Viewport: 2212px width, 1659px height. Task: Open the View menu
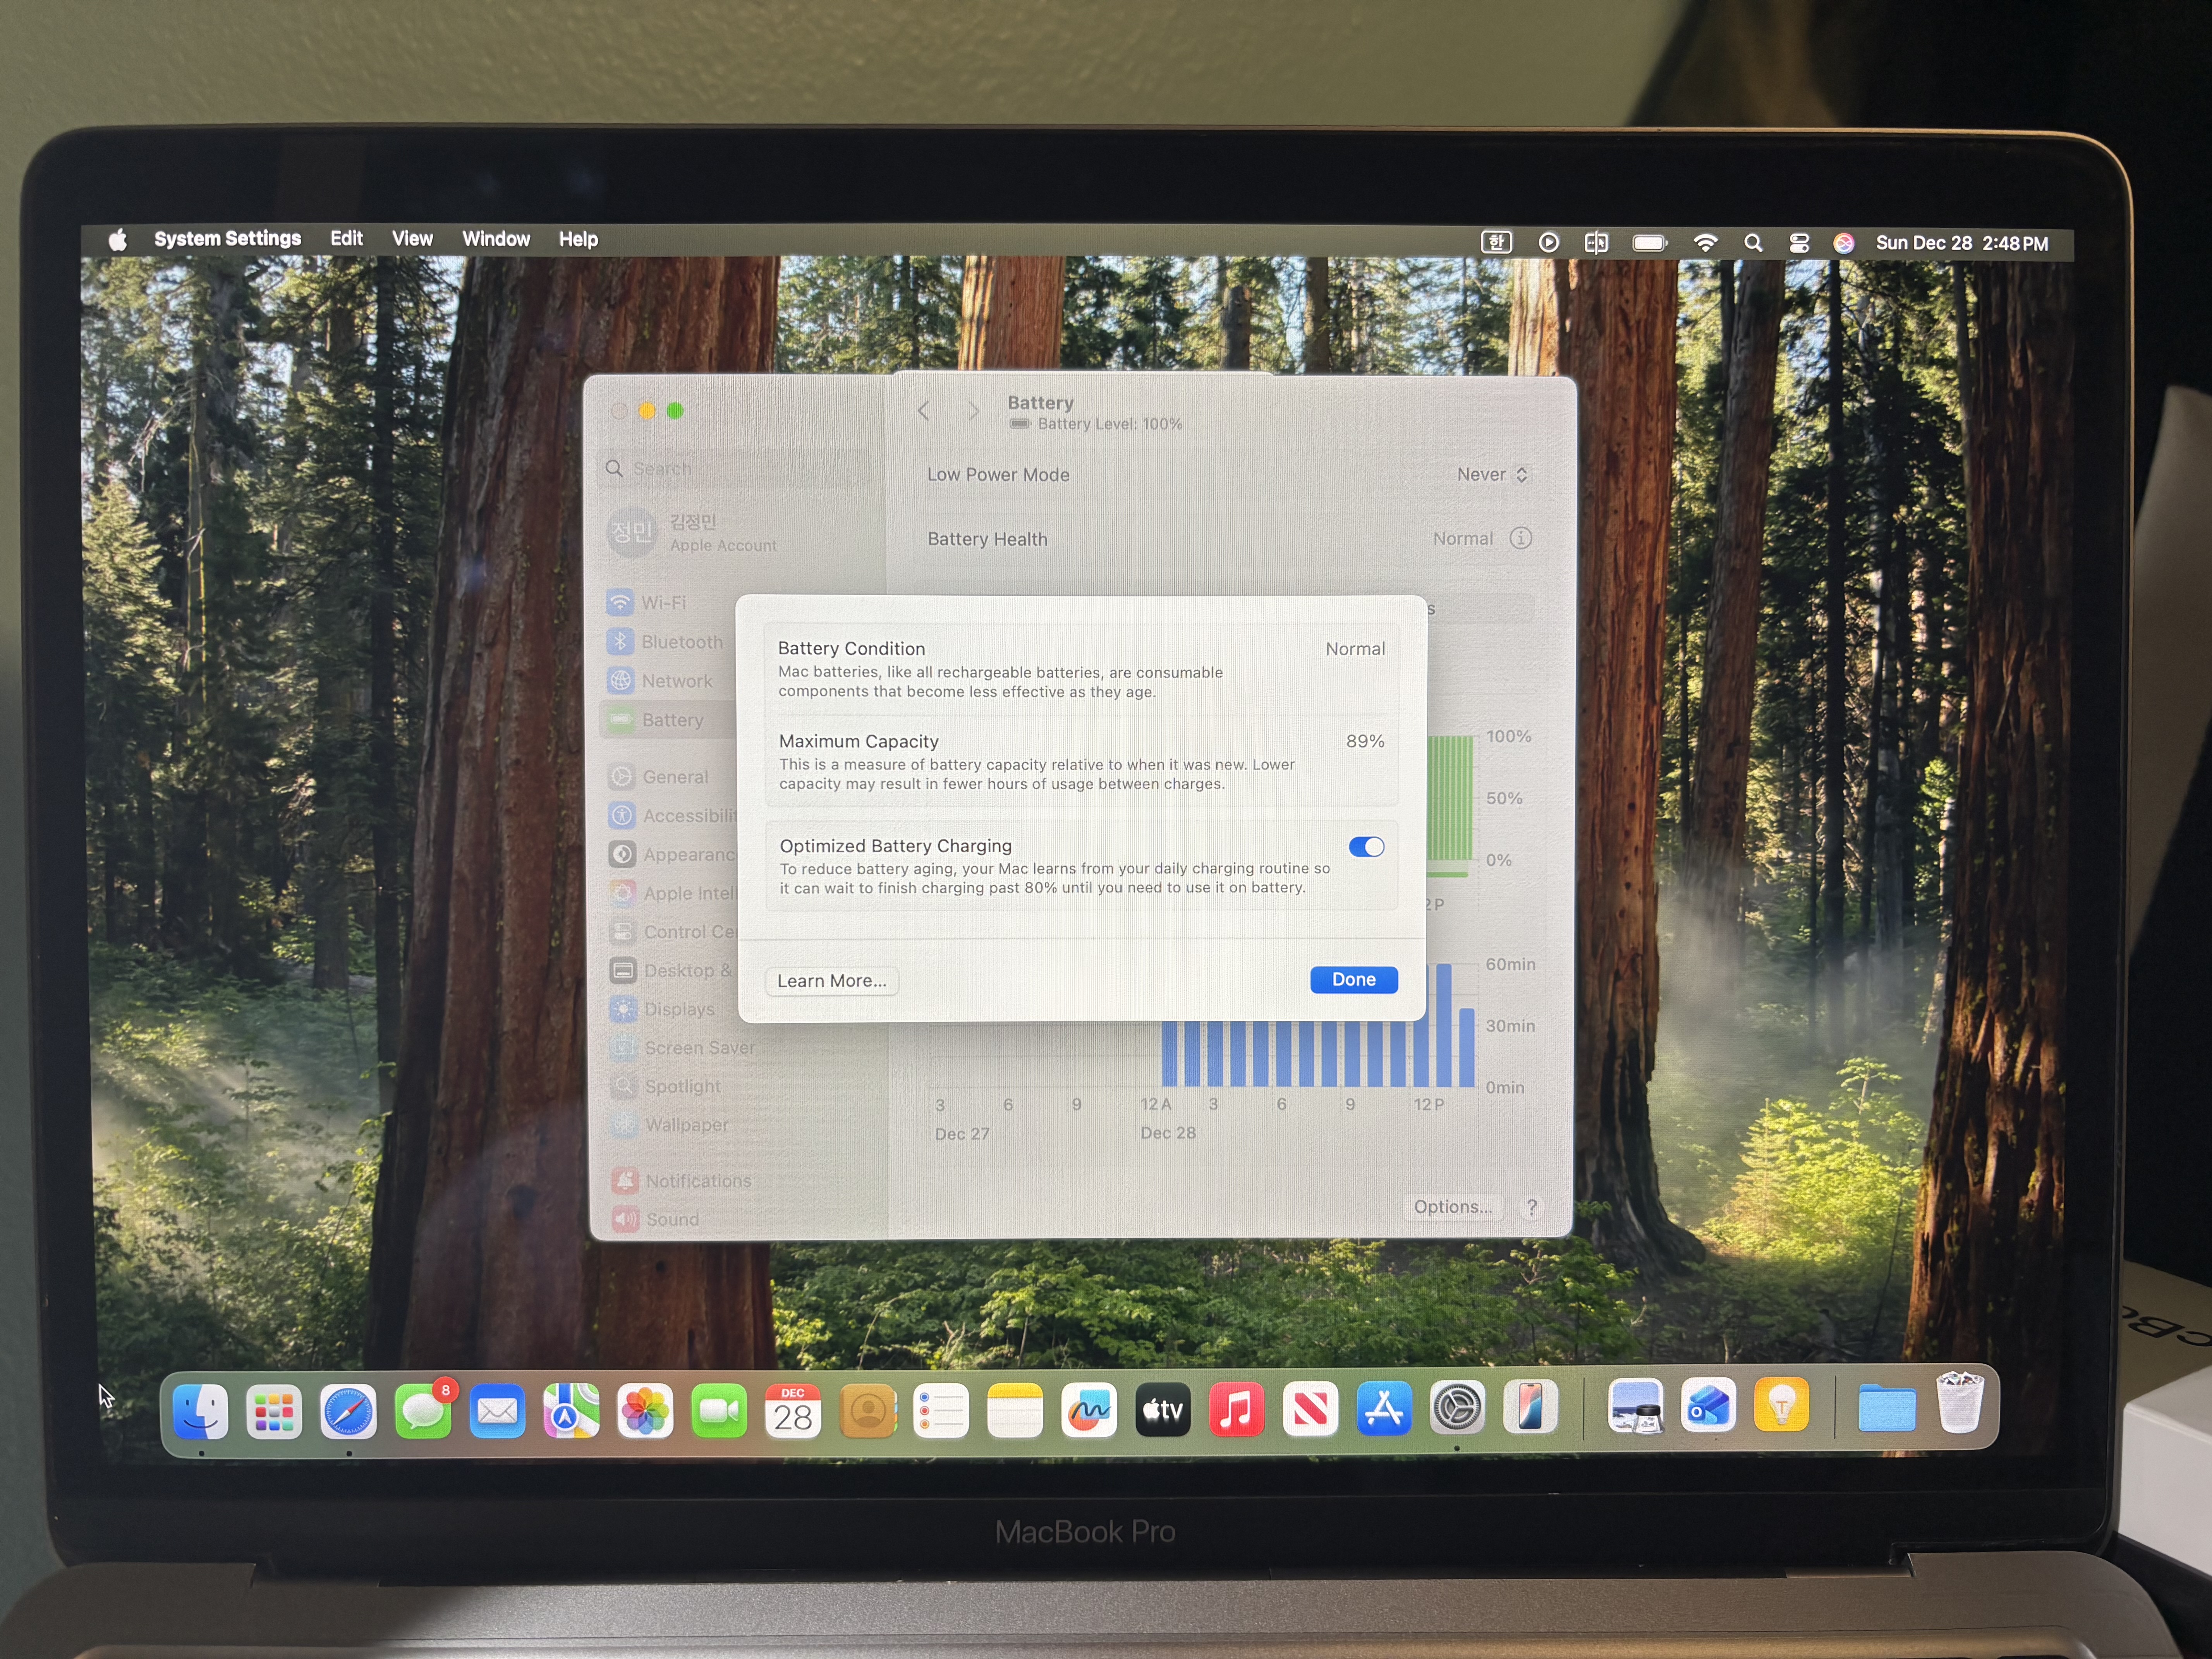point(412,239)
